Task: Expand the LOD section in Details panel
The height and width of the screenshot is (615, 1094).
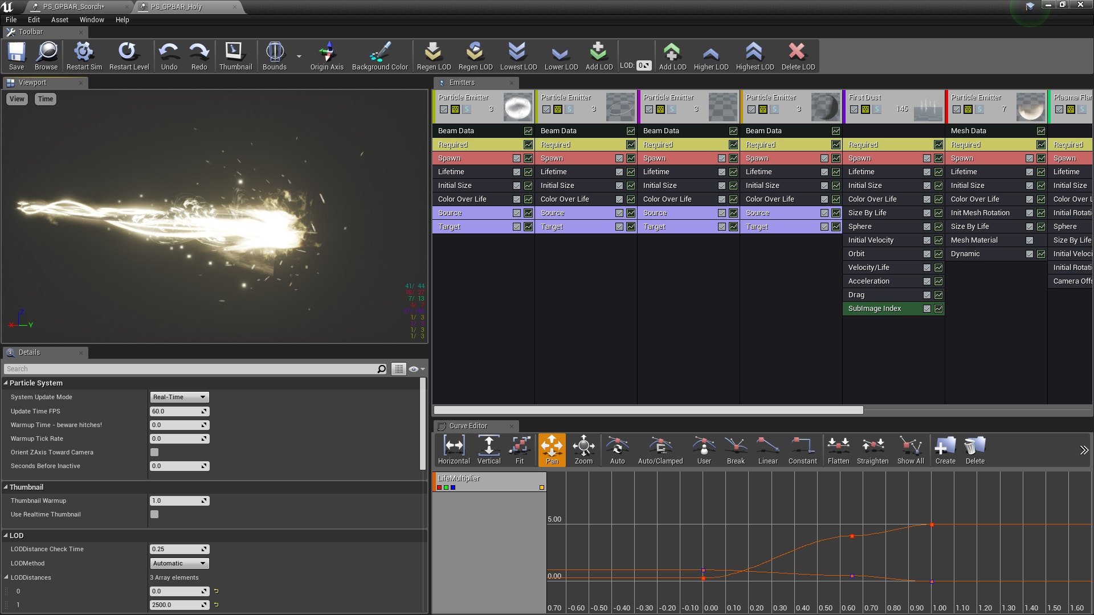Action: click(6, 535)
